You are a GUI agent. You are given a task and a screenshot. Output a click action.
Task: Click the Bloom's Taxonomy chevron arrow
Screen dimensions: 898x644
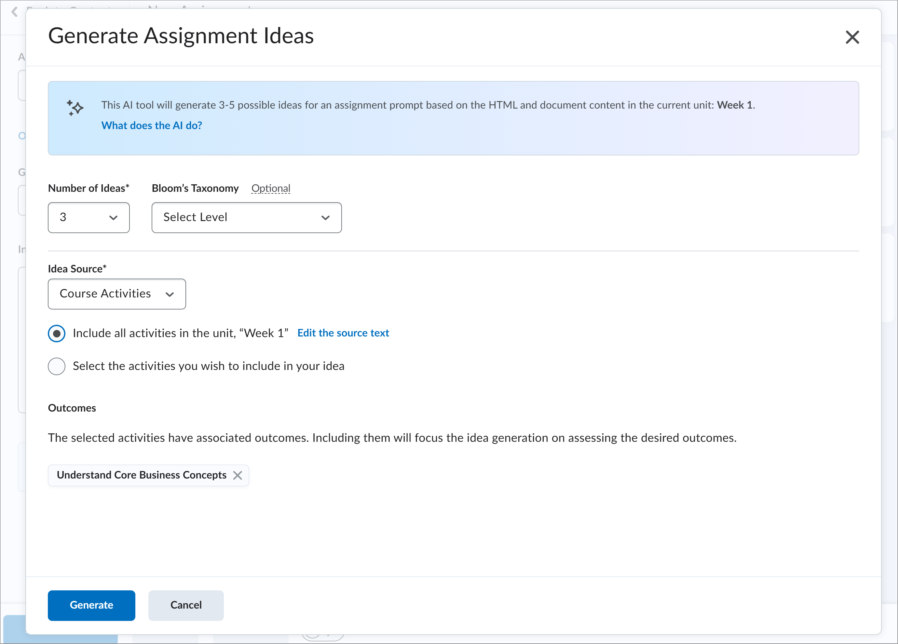click(x=325, y=217)
